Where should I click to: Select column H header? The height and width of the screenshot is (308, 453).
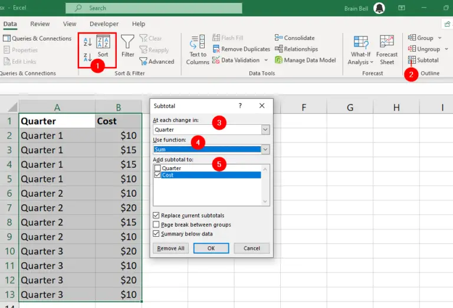pyautogui.click(x=396, y=108)
